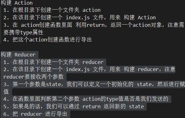Click '用来 构建 Action' in Action step 2

[x=133, y=17]
